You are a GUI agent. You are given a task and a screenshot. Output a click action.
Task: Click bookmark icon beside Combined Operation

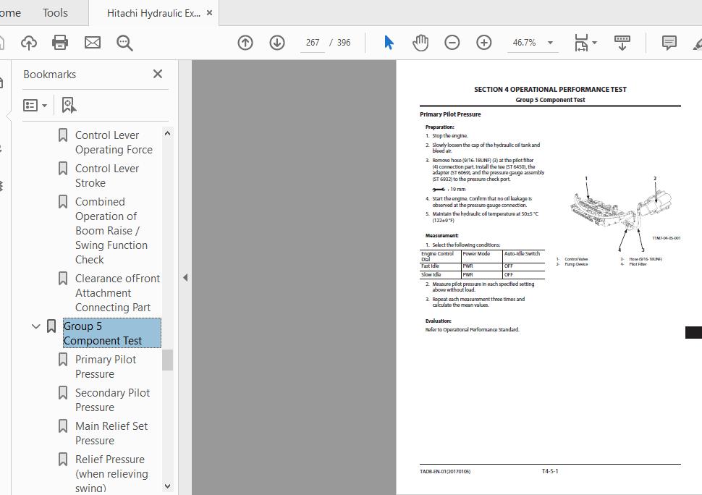coord(63,201)
